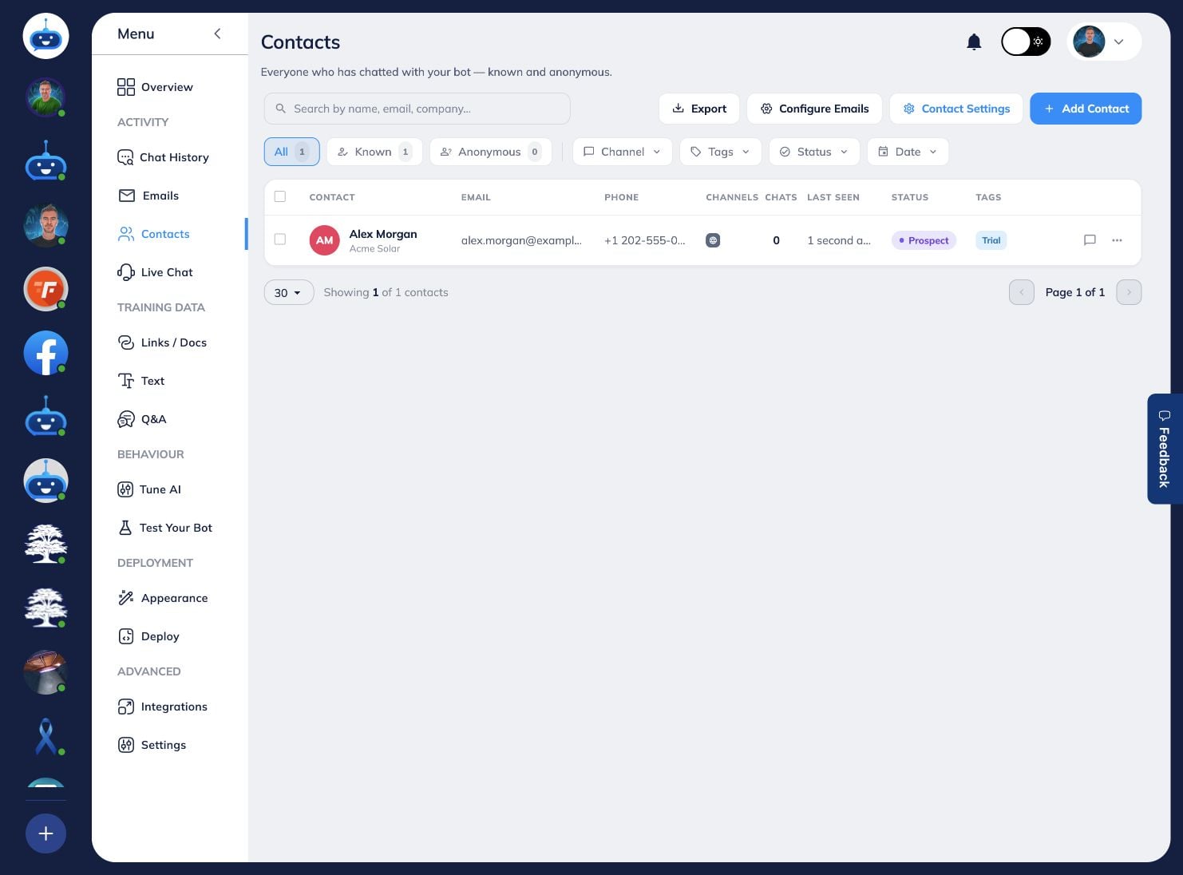The width and height of the screenshot is (1183, 875).
Task: Go to Chat History
Action: [x=163, y=157]
